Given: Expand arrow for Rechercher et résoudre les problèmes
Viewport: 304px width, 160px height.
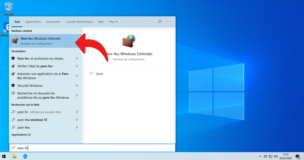Looking at the screenshot, I should 77,95.
